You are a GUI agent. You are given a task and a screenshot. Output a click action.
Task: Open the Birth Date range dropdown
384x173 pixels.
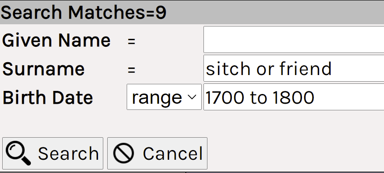(164, 97)
